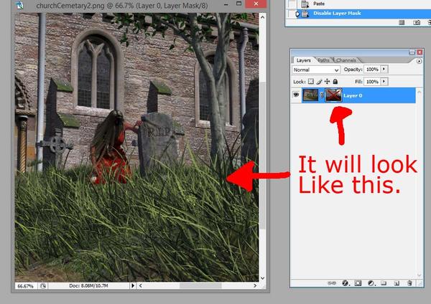Click the document zoom percentage field
Image resolution: width=431 pixels, height=304 pixels.
tap(26, 286)
